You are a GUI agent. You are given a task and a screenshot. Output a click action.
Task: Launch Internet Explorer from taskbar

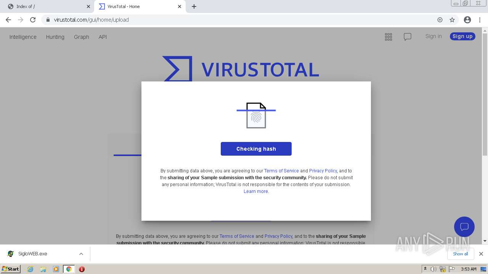click(30, 269)
